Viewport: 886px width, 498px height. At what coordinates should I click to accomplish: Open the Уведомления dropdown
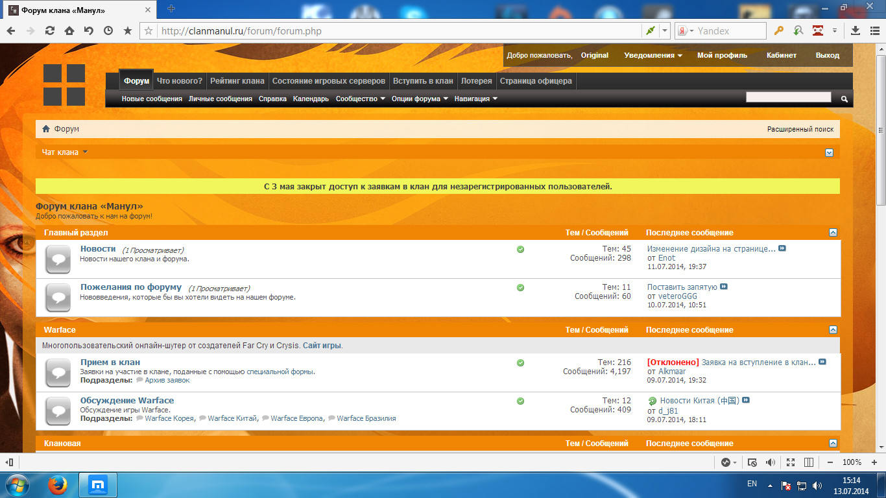pyautogui.click(x=653, y=56)
